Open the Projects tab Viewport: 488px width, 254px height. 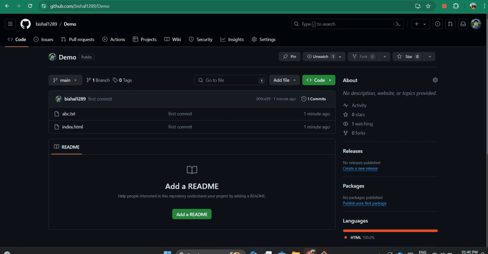pyautogui.click(x=145, y=40)
